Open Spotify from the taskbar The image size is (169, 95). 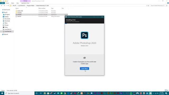click(x=131, y=93)
